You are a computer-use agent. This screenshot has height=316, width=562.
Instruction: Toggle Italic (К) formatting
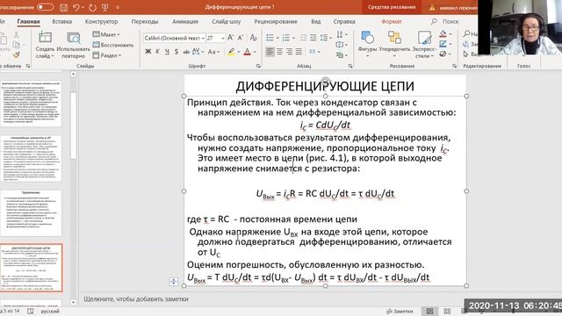(158, 52)
